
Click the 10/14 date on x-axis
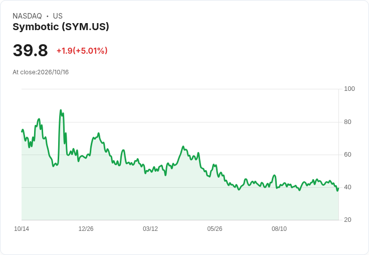22,229
